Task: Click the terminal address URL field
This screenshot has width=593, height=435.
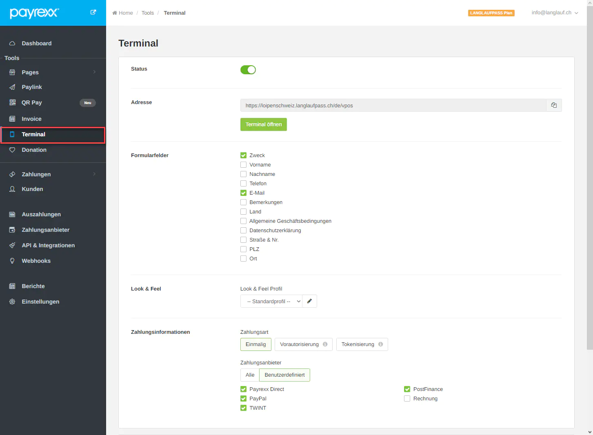Action: [x=393, y=105]
